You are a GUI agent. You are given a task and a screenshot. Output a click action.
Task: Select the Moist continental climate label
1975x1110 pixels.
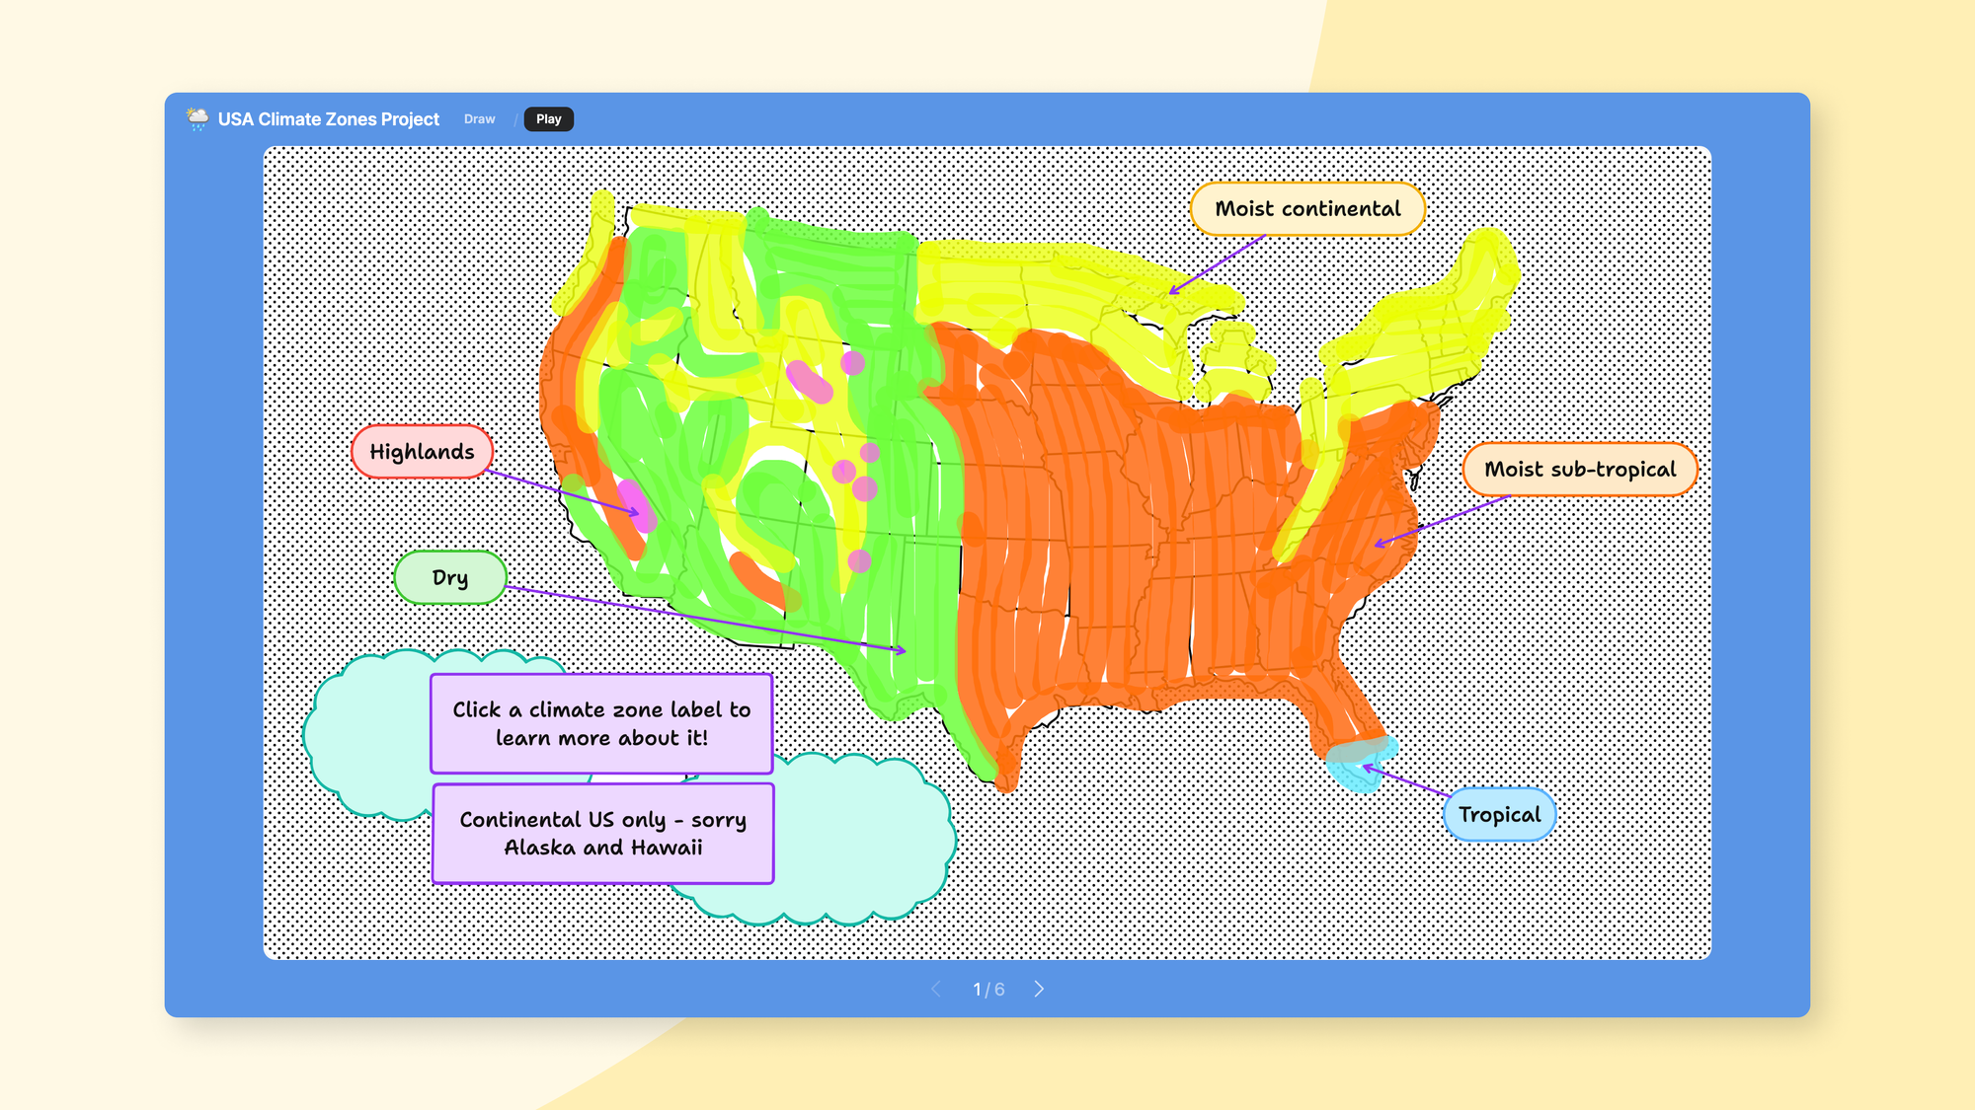tap(1306, 209)
